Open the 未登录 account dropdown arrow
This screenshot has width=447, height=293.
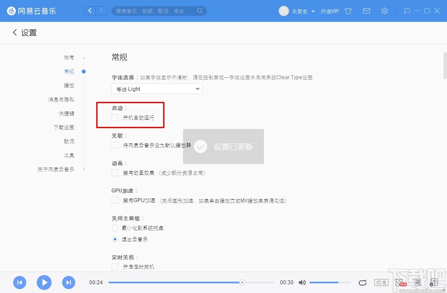coord(313,11)
